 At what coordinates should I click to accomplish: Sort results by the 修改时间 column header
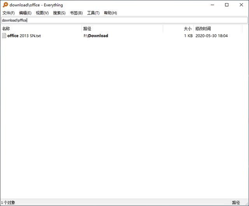(x=218, y=28)
